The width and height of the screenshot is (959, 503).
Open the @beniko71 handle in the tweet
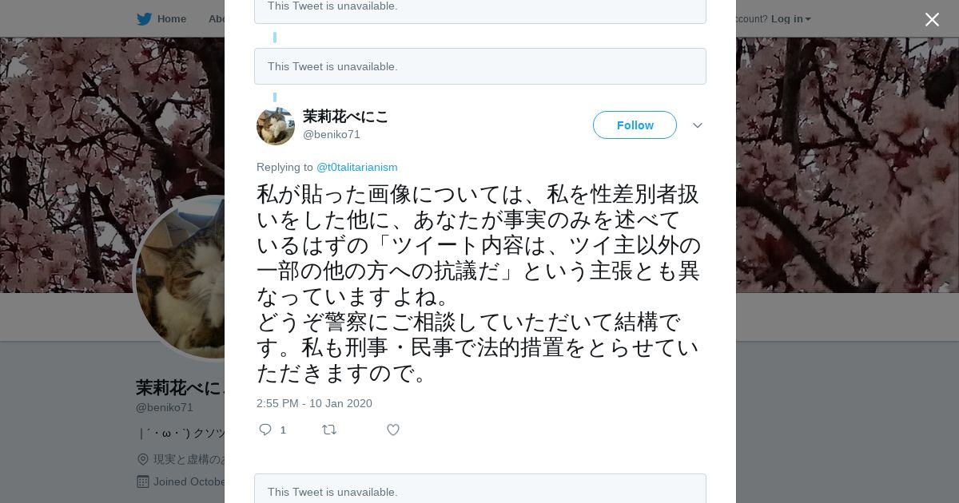pos(332,134)
